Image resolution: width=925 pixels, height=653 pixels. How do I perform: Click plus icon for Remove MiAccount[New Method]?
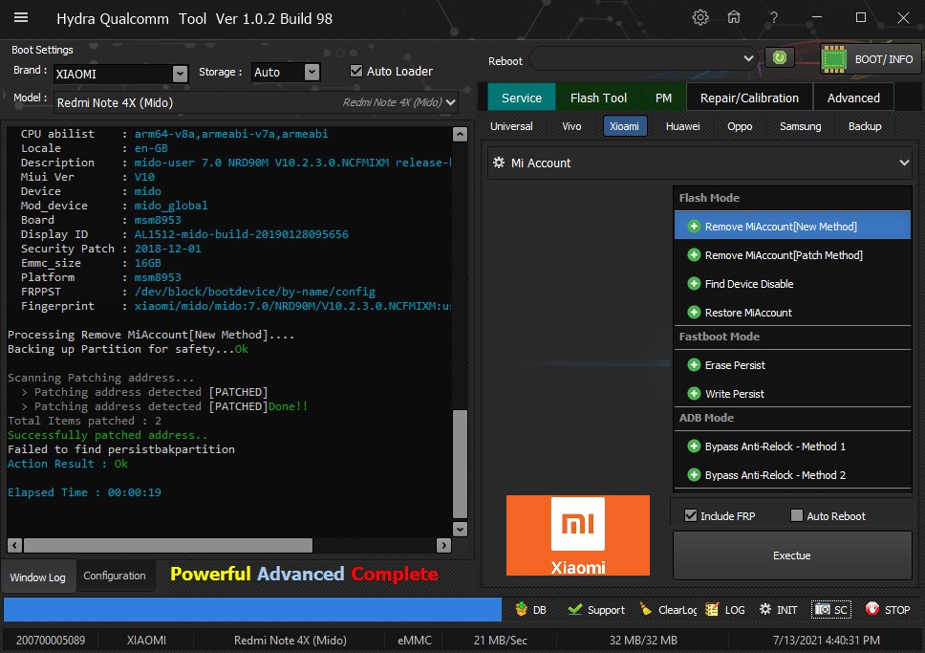click(694, 227)
